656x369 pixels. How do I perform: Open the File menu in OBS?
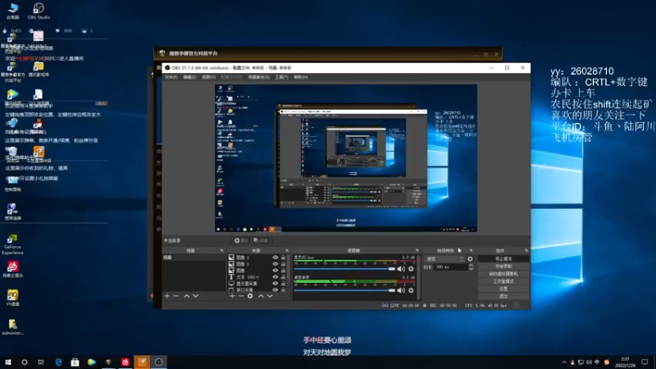171,77
